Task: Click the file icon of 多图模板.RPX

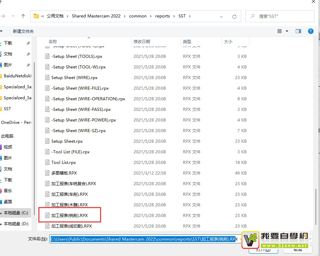Action: pyautogui.click(x=48, y=173)
